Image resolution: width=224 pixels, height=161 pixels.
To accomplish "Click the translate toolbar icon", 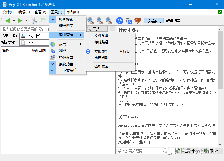I will [129, 21].
